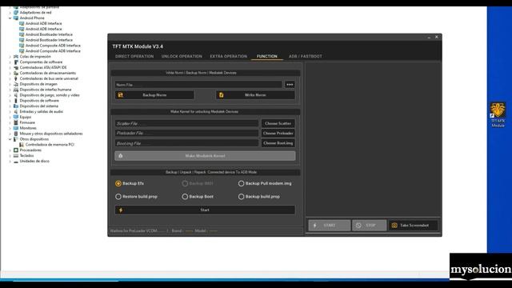Click the camera icon on Take Screenshot
This screenshot has height=288, width=512.
pos(394,226)
